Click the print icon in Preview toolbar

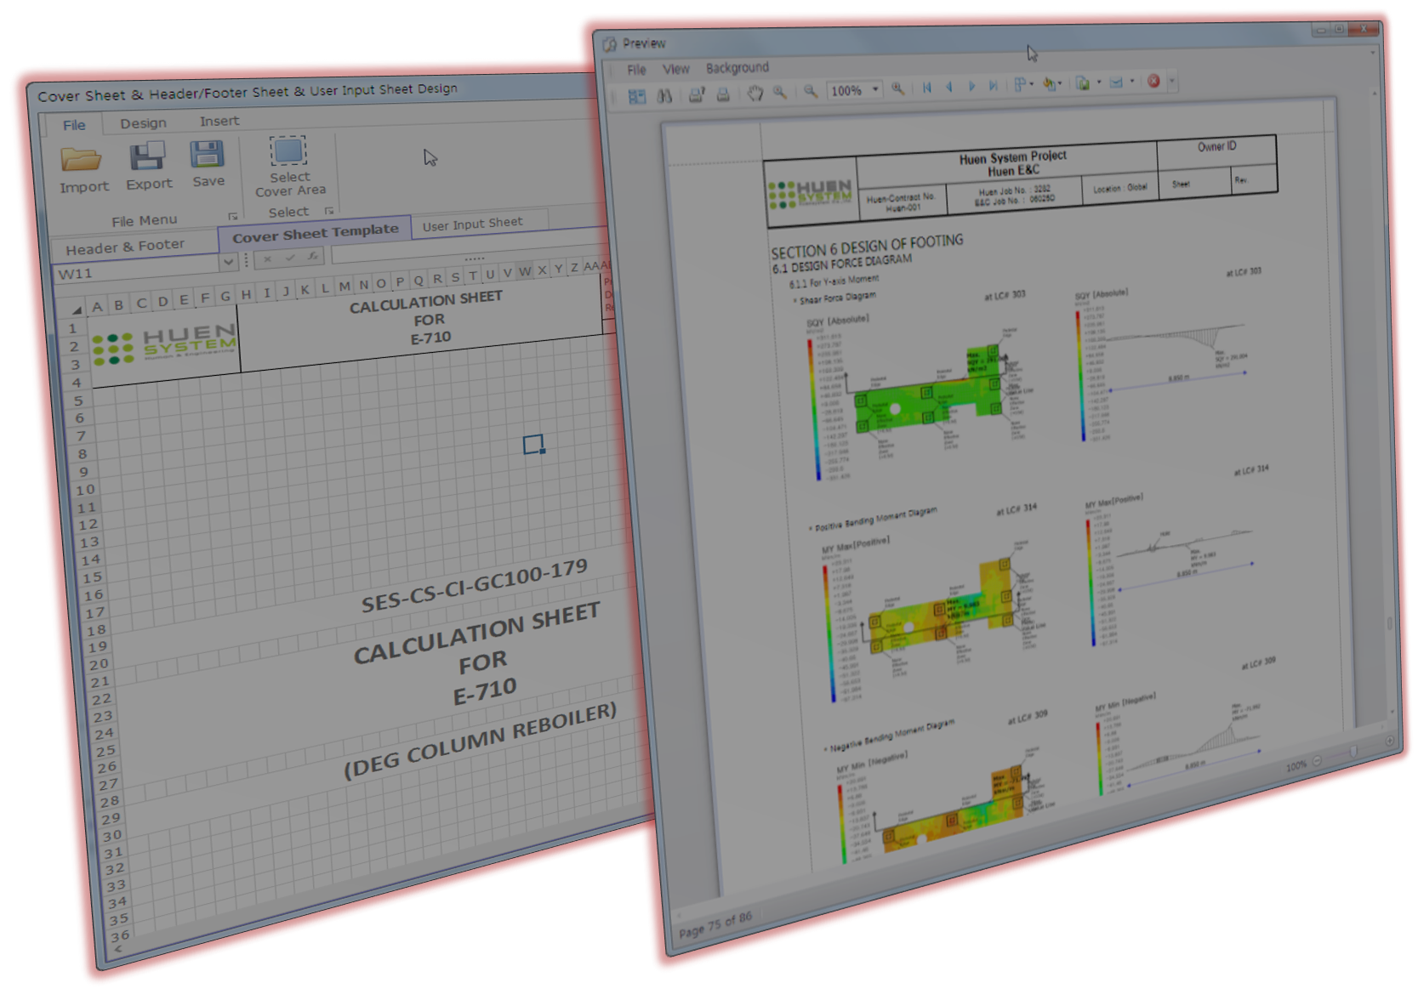(722, 94)
